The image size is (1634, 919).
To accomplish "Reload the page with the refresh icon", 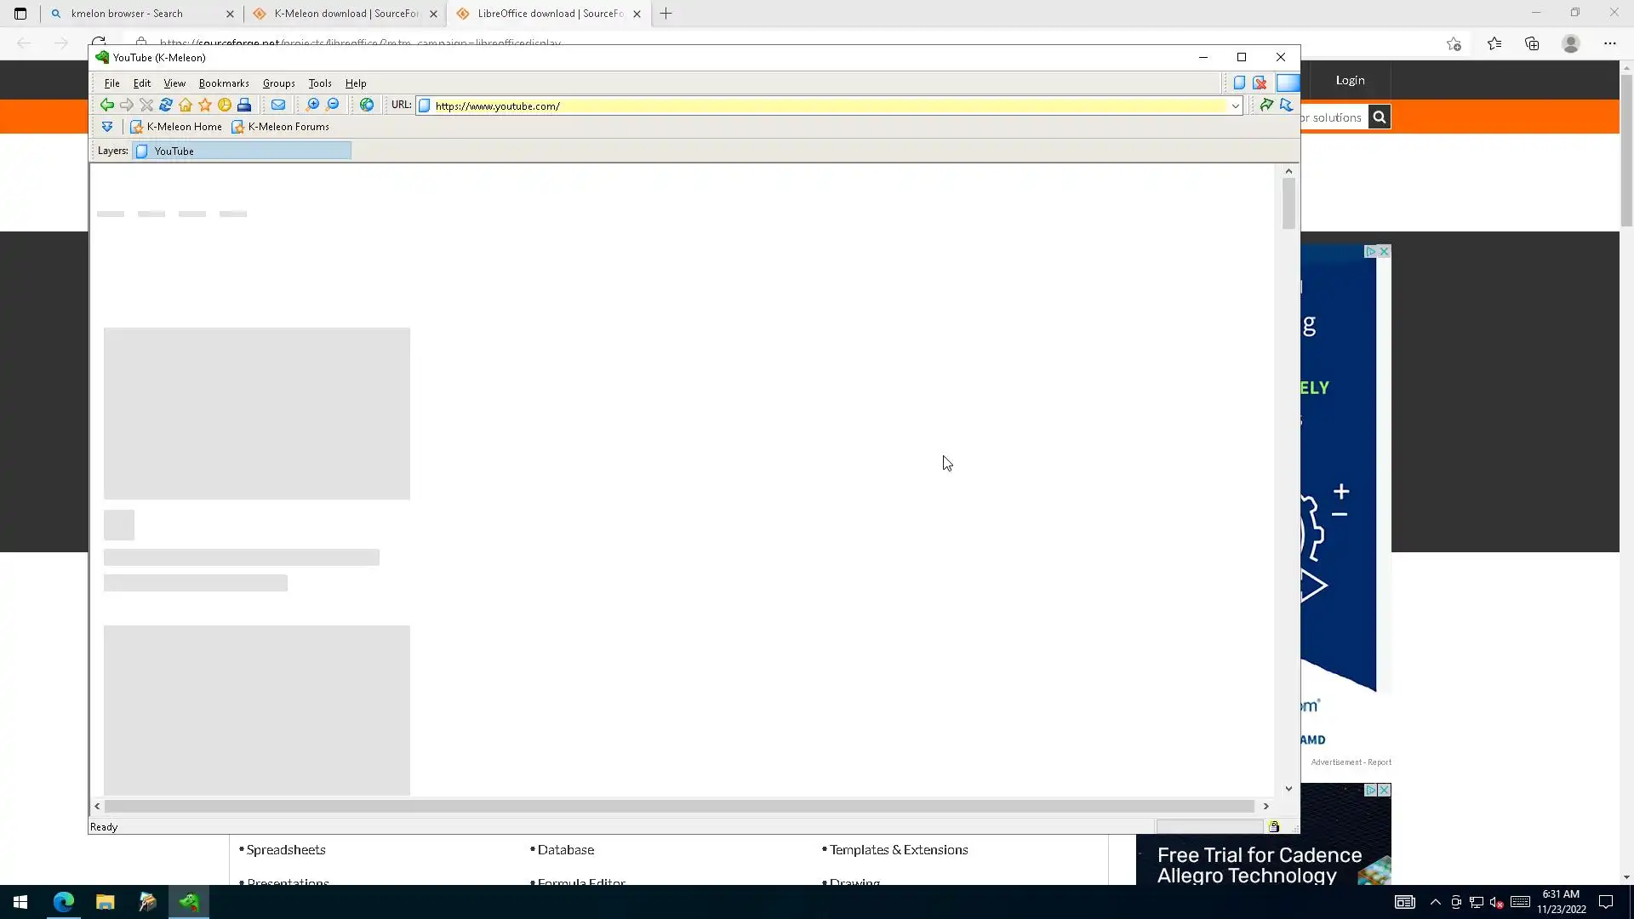I will point(166,105).
